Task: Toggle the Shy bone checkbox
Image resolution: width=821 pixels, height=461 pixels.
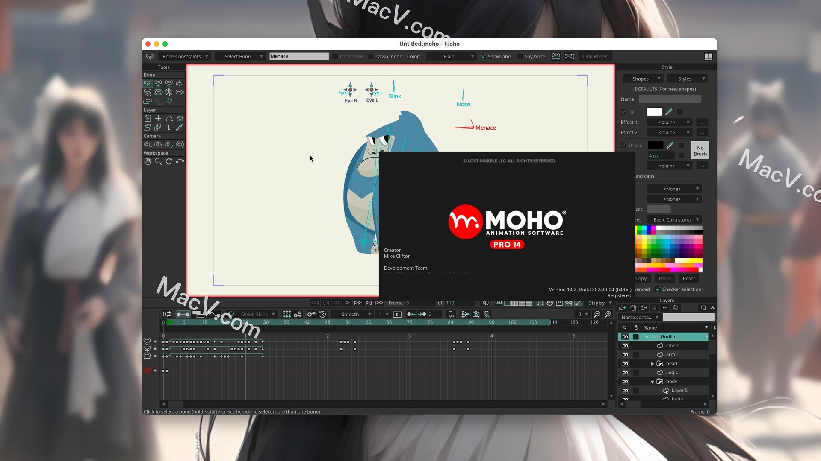Action: click(521, 56)
